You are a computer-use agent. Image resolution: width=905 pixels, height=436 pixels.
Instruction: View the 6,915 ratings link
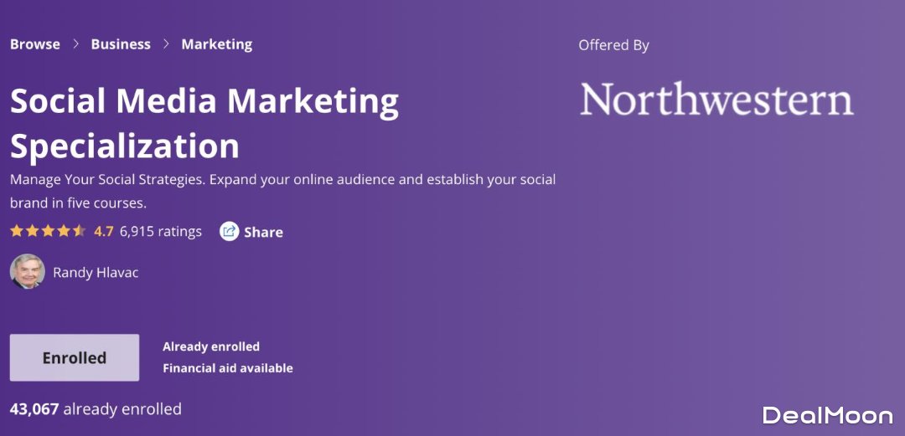click(161, 232)
